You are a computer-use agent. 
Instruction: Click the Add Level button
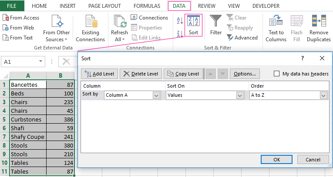[x=99, y=74]
